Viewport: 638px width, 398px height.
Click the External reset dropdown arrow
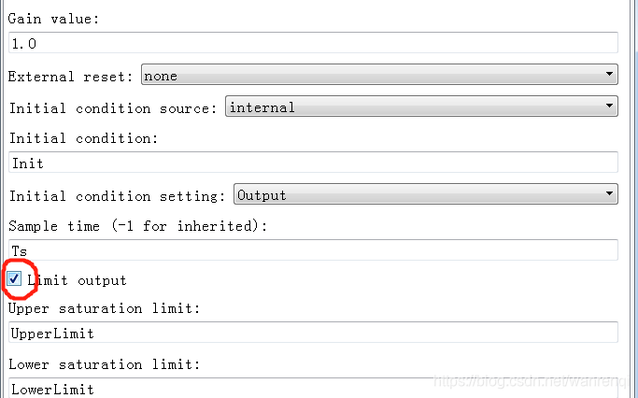(609, 75)
